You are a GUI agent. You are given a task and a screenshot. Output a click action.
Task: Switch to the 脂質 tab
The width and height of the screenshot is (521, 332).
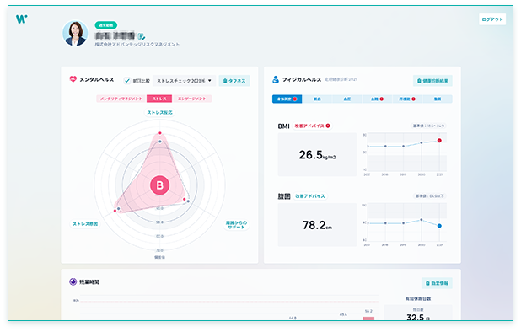(438, 99)
